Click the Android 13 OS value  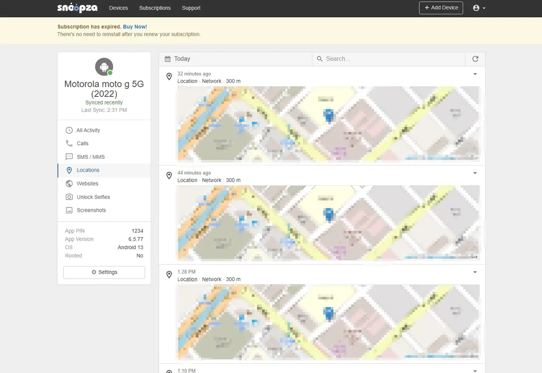(130, 247)
